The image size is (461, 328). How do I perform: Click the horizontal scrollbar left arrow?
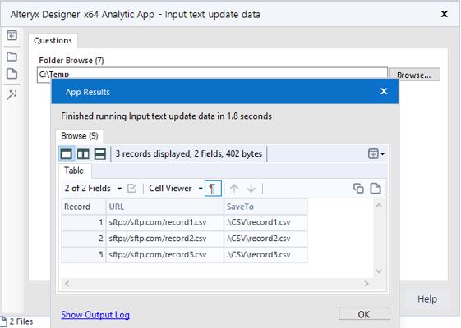click(67, 284)
